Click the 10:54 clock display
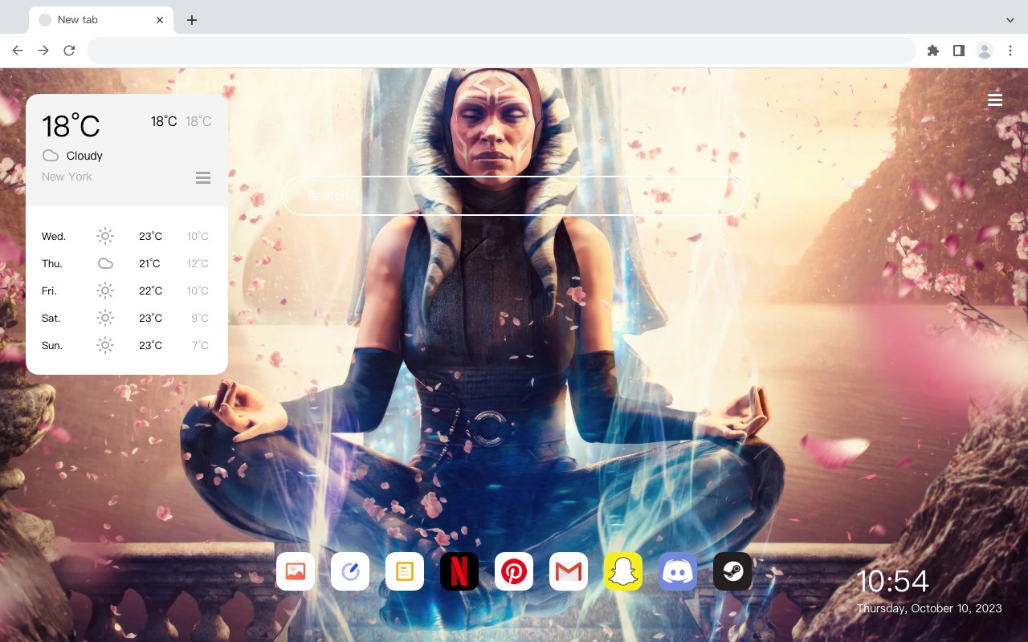Screen dimensions: 1028x642 (x=892, y=581)
